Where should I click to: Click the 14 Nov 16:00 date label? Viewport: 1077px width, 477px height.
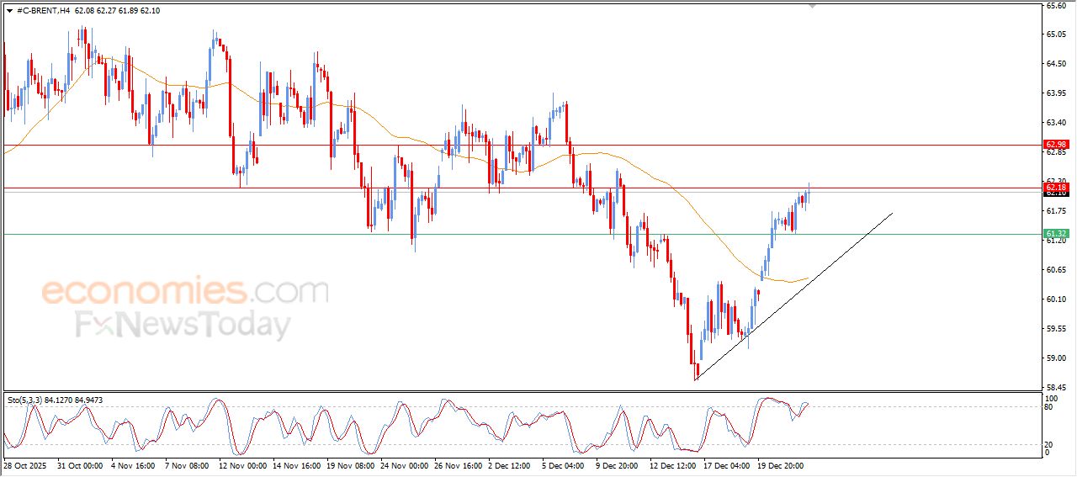click(x=297, y=465)
